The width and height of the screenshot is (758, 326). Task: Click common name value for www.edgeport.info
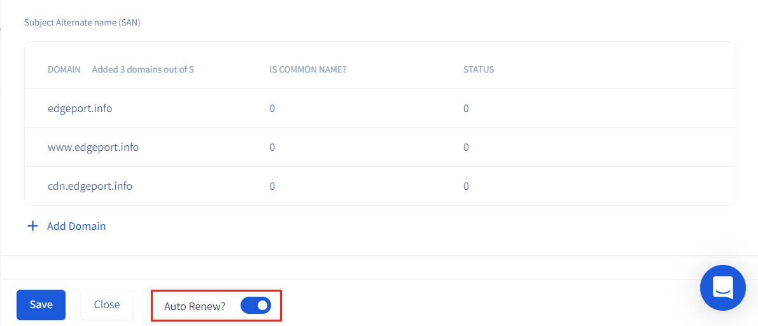click(x=272, y=147)
